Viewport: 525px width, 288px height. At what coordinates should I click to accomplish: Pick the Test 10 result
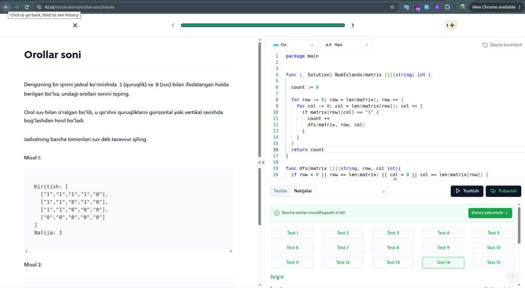pyautogui.click(x=493, y=248)
